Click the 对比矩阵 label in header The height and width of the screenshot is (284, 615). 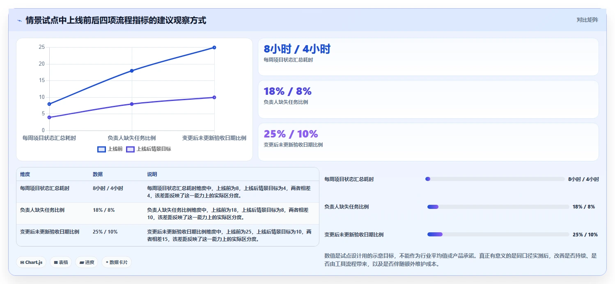(587, 20)
